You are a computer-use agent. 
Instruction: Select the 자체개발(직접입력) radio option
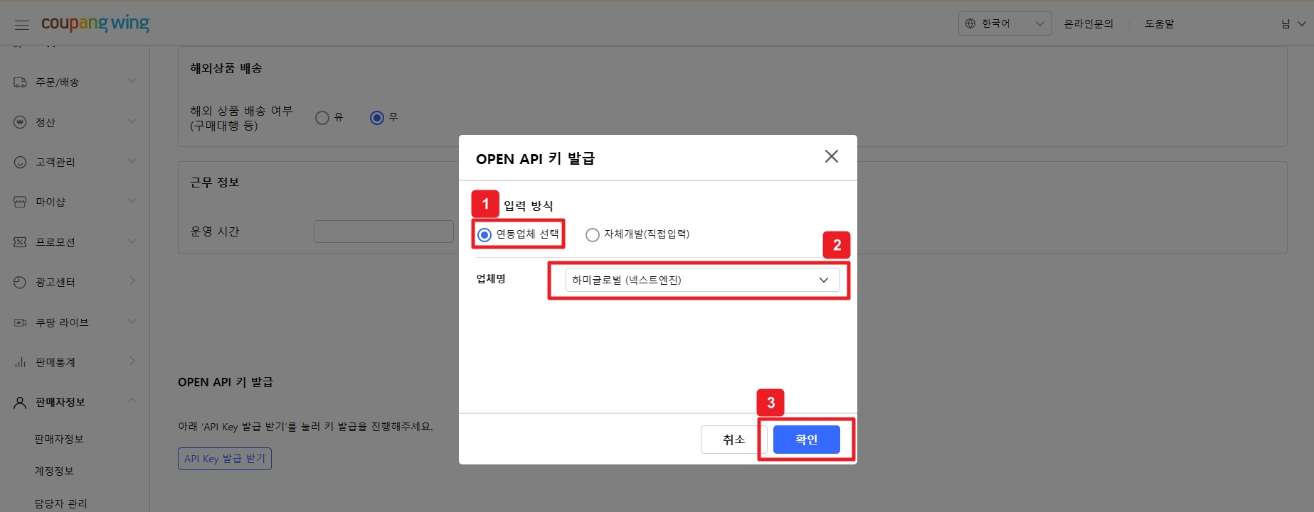click(592, 234)
